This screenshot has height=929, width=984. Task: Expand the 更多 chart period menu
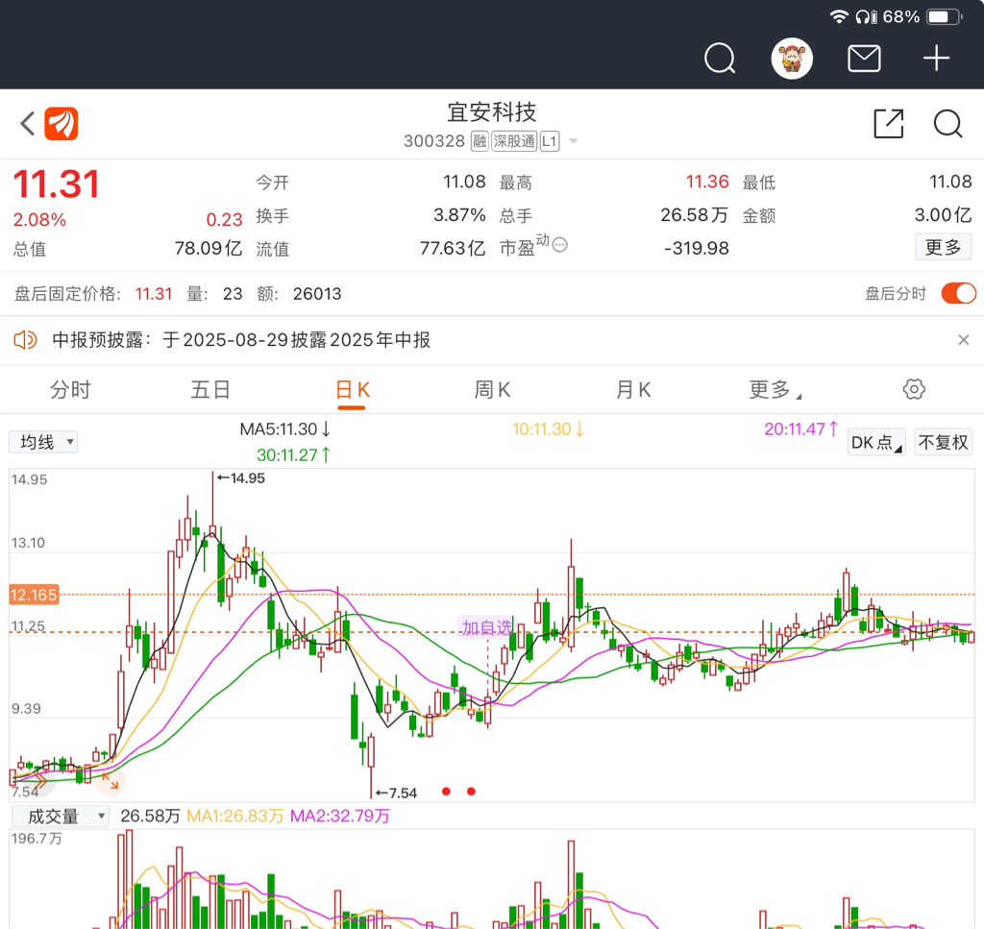[775, 390]
